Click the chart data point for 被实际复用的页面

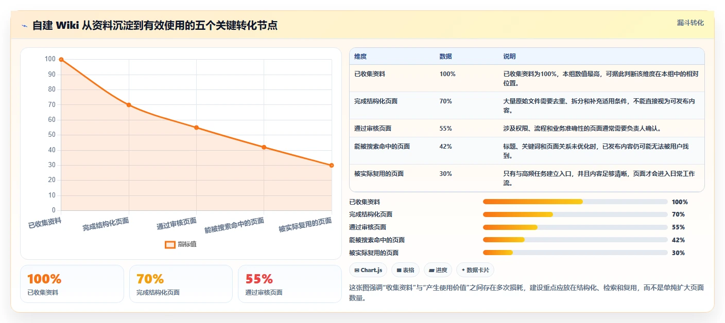tap(331, 165)
